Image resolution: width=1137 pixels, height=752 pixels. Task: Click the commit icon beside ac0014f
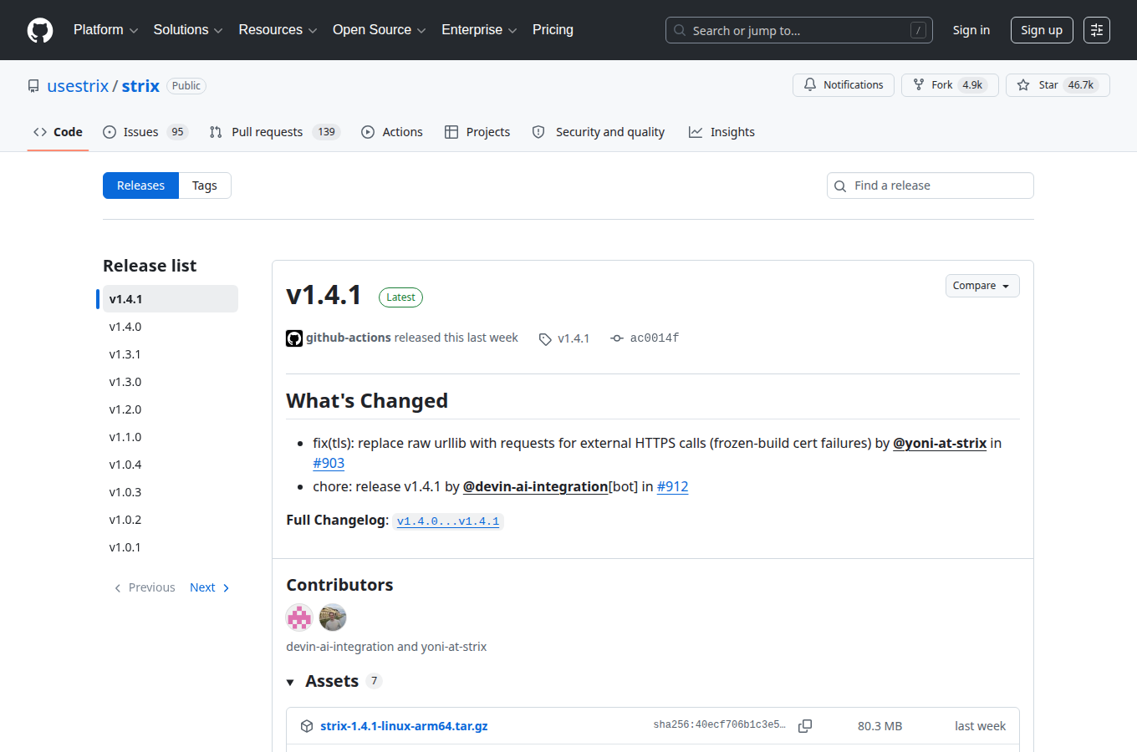coord(617,338)
